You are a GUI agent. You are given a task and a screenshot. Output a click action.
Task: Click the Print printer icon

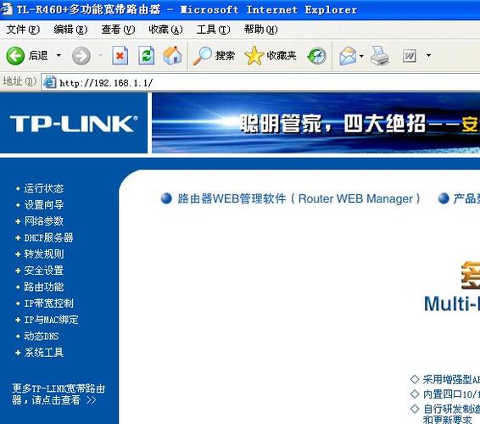coord(380,56)
